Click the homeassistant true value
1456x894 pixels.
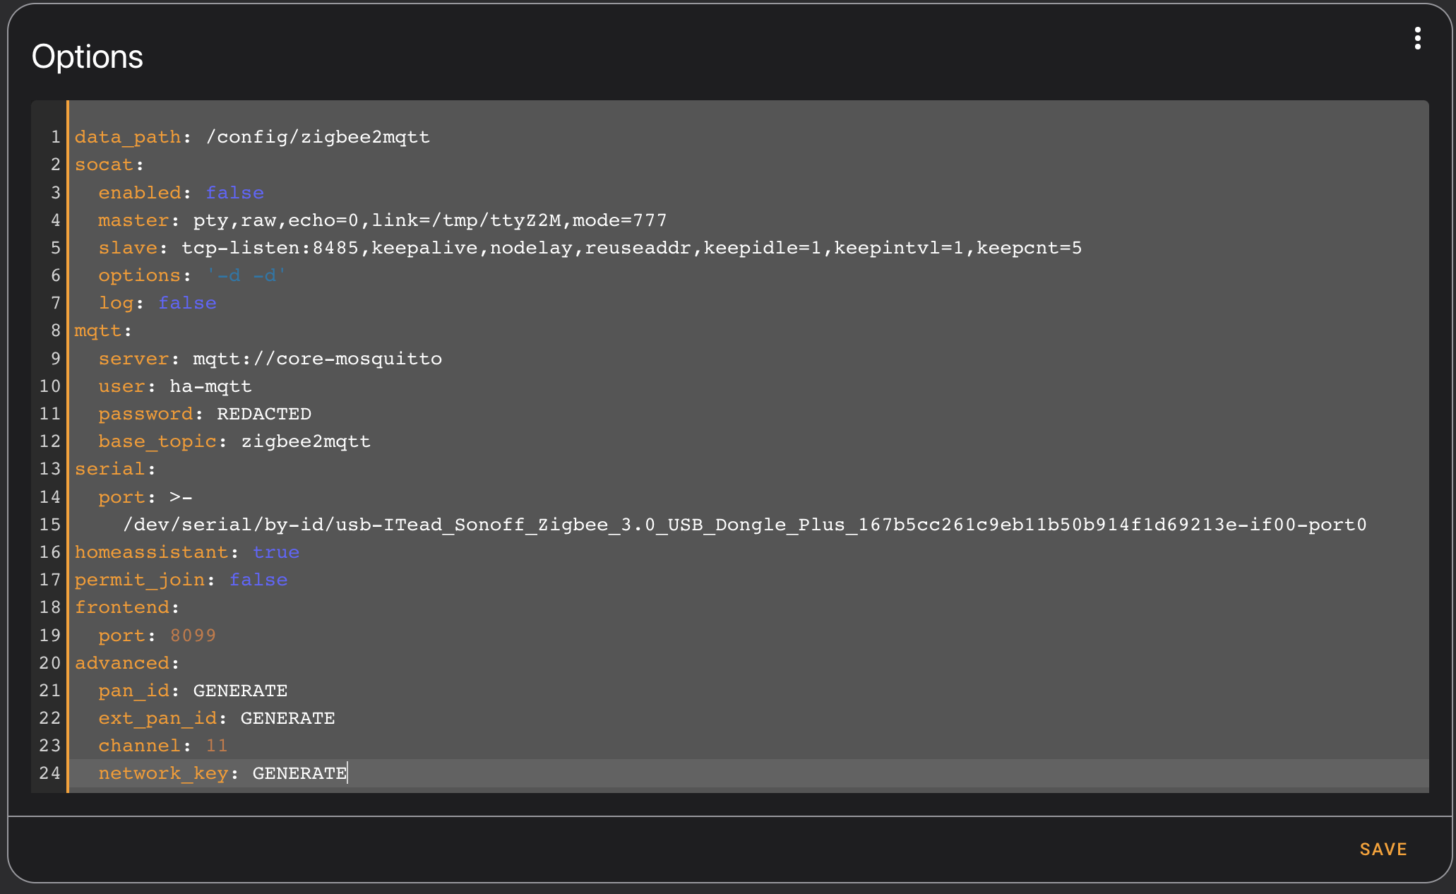tap(275, 552)
